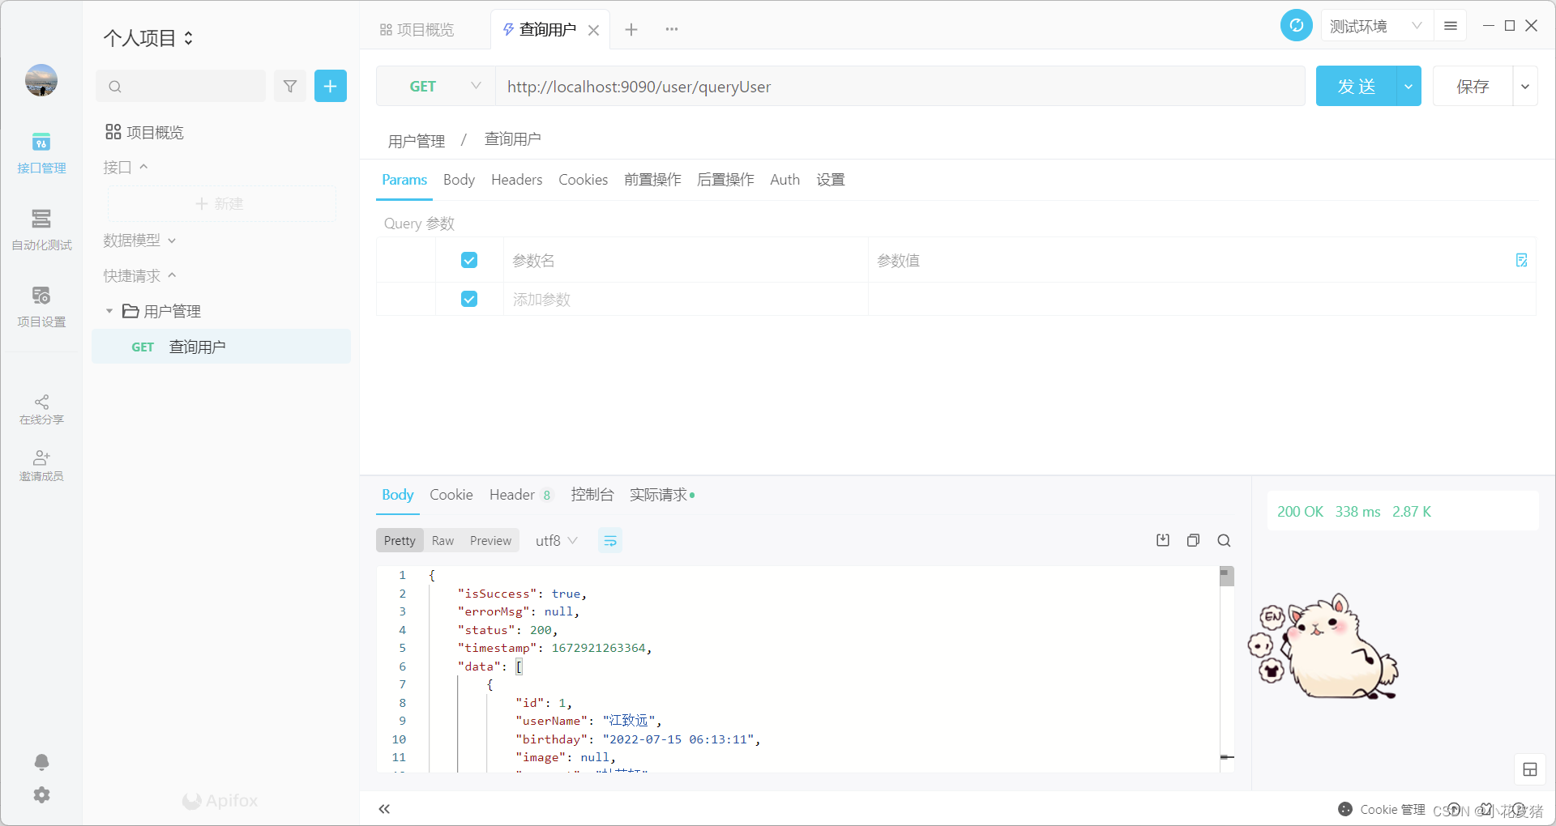Open the filter icon beside search box

(290, 86)
